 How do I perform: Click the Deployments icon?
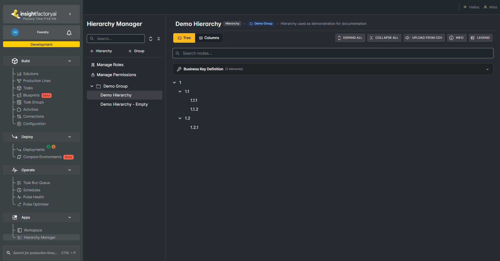click(19, 150)
